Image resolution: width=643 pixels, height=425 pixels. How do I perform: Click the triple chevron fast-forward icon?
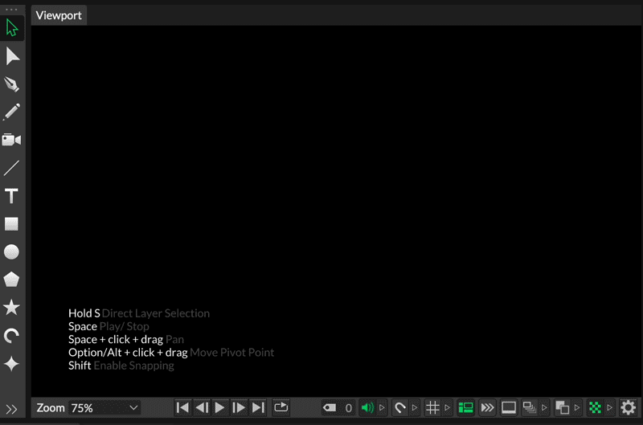coord(487,408)
